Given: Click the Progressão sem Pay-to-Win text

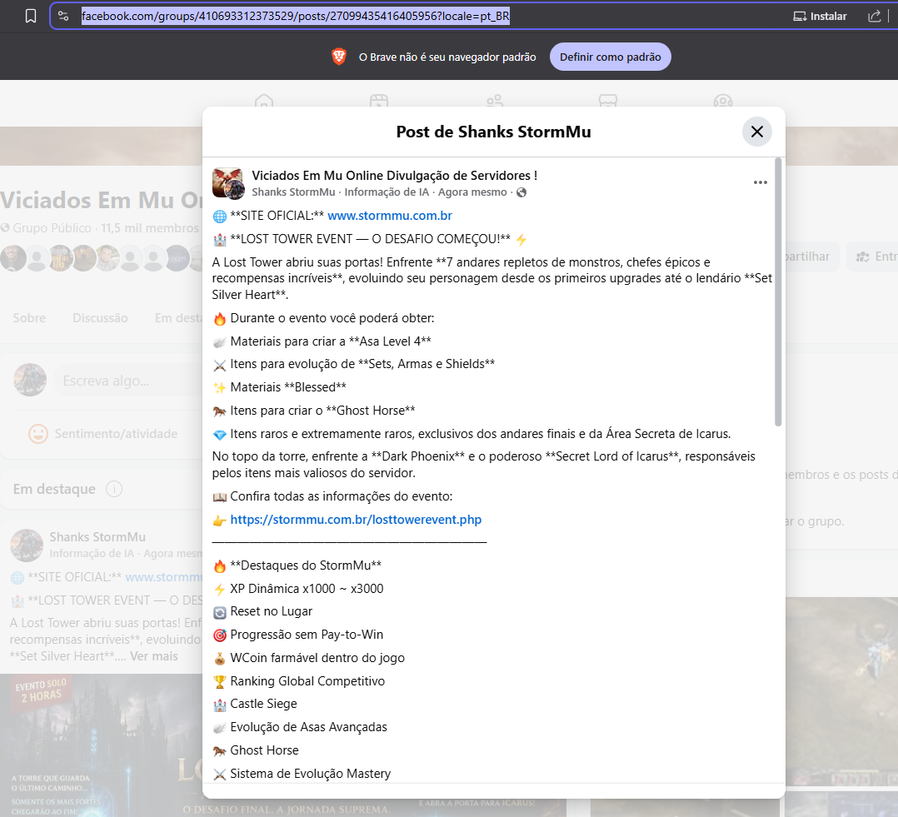Looking at the screenshot, I should (x=307, y=635).
